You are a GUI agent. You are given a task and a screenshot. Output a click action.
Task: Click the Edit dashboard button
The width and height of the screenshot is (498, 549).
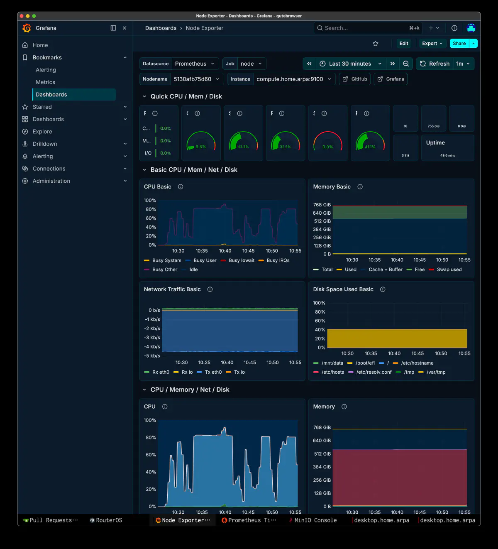pos(404,43)
